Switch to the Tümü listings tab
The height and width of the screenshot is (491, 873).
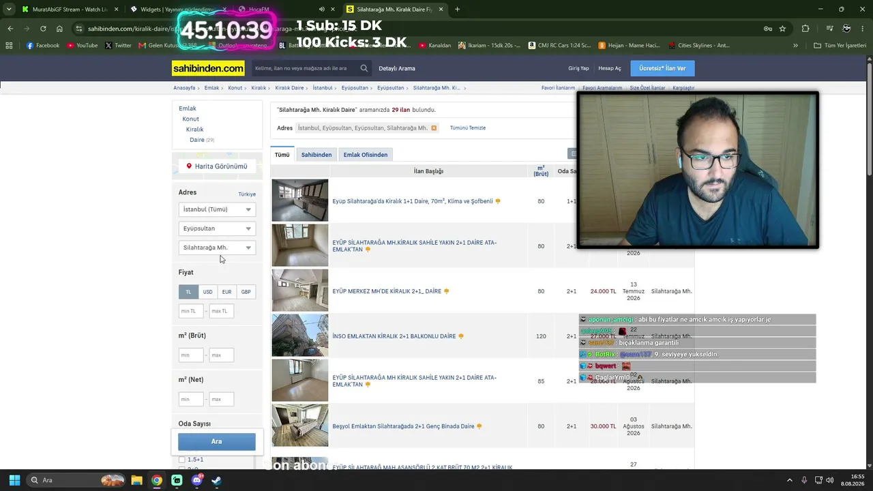pos(282,155)
